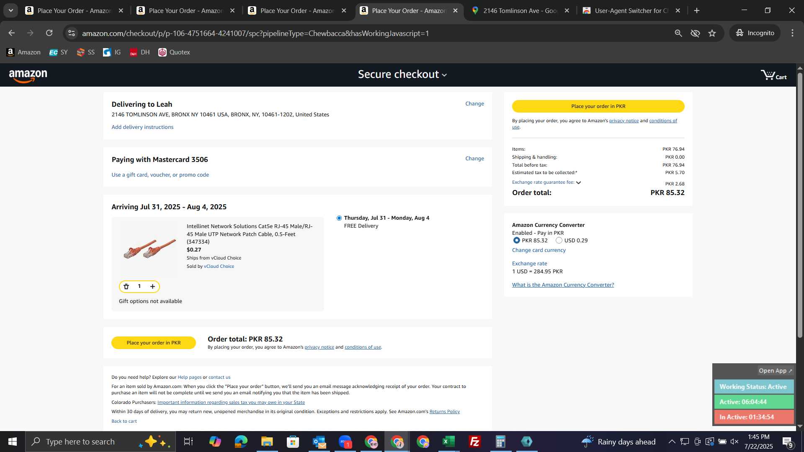Delete the item with the trash icon
Screen dimensions: 804x452
(126, 287)
